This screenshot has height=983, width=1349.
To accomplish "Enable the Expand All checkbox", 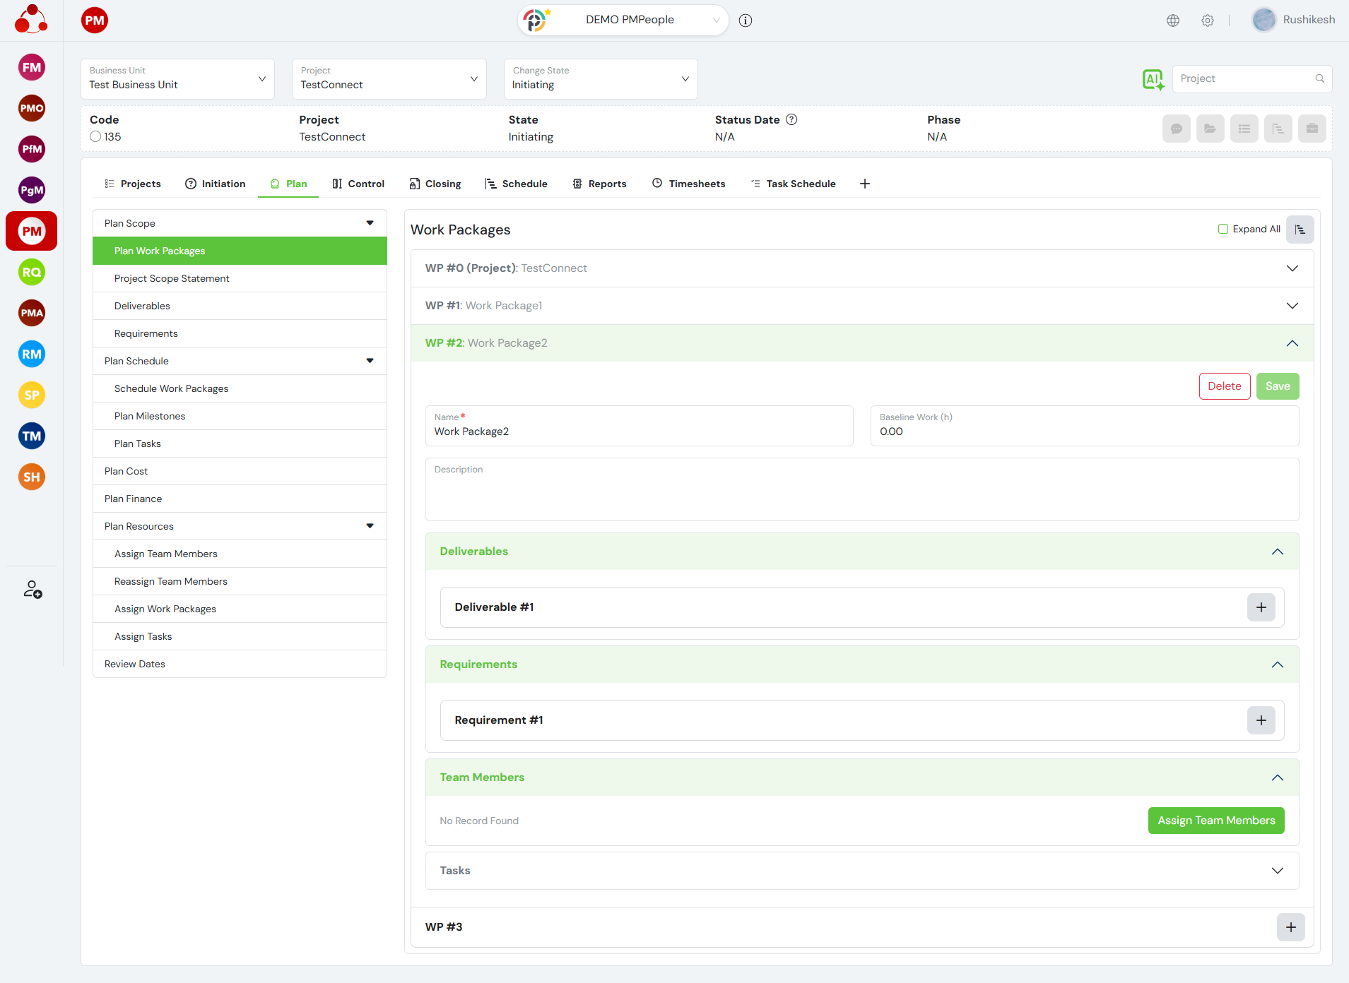I will (x=1223, y=229).
